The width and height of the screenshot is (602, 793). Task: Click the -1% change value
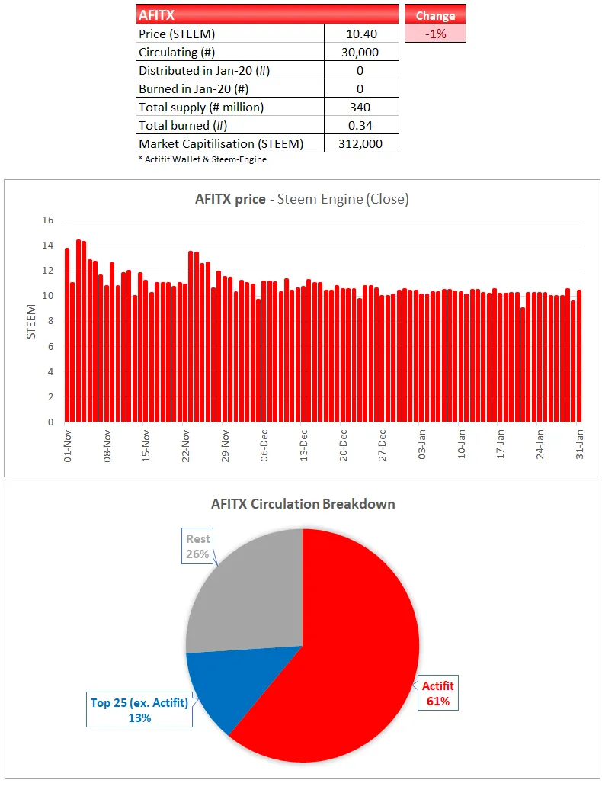click(x=435, y=34)
